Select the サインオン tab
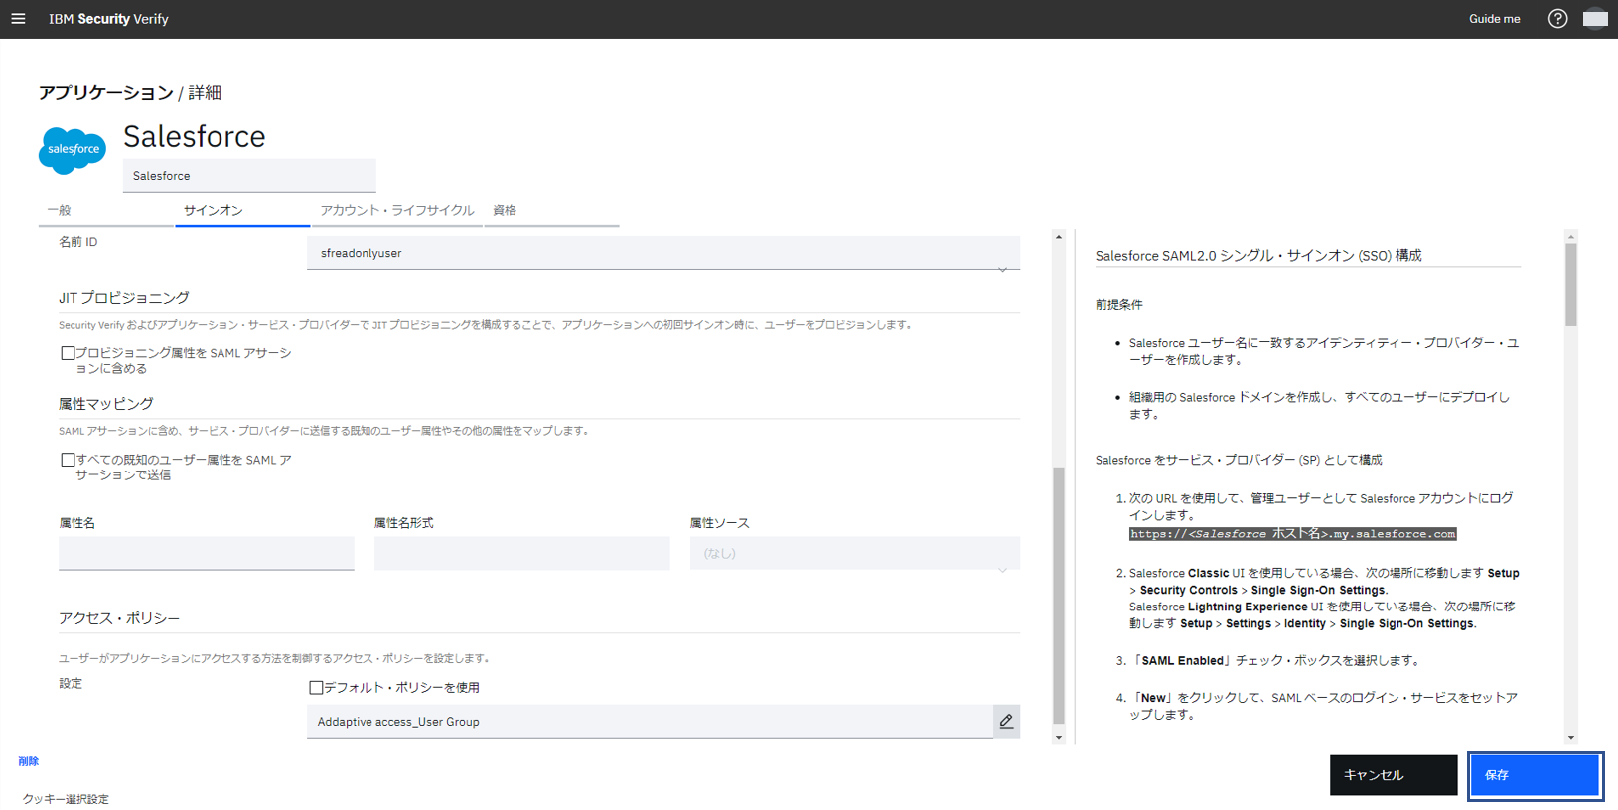The image size is (1618, 810). tap(242, 211)
